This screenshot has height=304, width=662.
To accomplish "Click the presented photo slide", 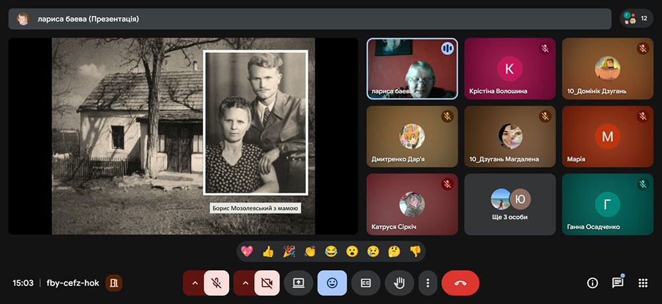I will [183, 136].
